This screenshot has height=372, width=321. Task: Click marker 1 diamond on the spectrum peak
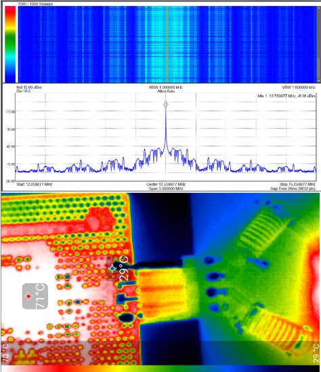(x=166, y=105)
